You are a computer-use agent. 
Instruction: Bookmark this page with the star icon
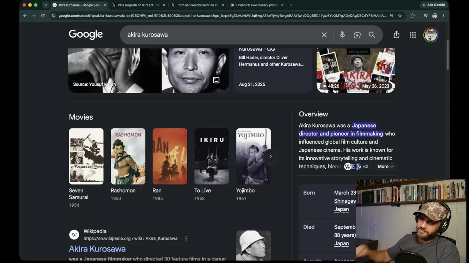click(x=400, y=16)
